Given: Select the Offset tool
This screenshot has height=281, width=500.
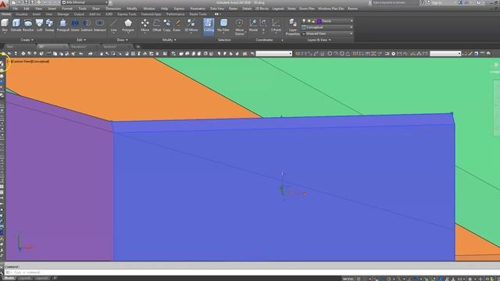Looking at the screenshot, I should [x=156, y=25].
